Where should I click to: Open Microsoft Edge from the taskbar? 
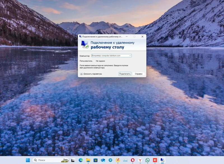(x=81, y=160)
